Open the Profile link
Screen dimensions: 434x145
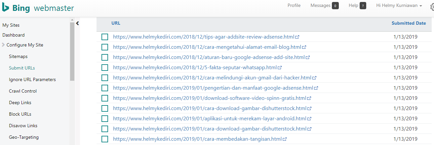294,5
